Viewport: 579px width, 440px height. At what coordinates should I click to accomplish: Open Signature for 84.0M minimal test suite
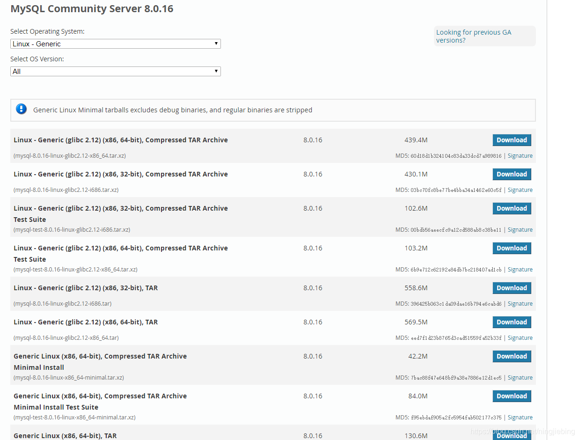520,418
